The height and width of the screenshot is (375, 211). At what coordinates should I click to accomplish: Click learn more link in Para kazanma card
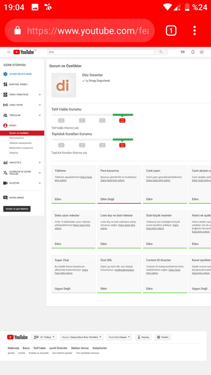coord(113,180)
